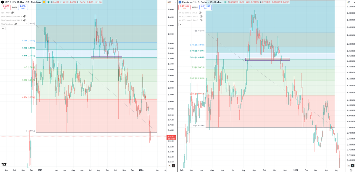Click the XRP / U.S. Dollar chart title

23,2
